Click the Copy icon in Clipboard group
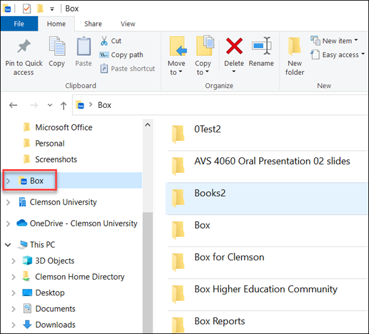This screenshot has width=369, height=334. point(57,46)
